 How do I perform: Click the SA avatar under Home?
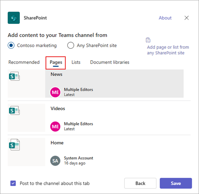[55, 161]
